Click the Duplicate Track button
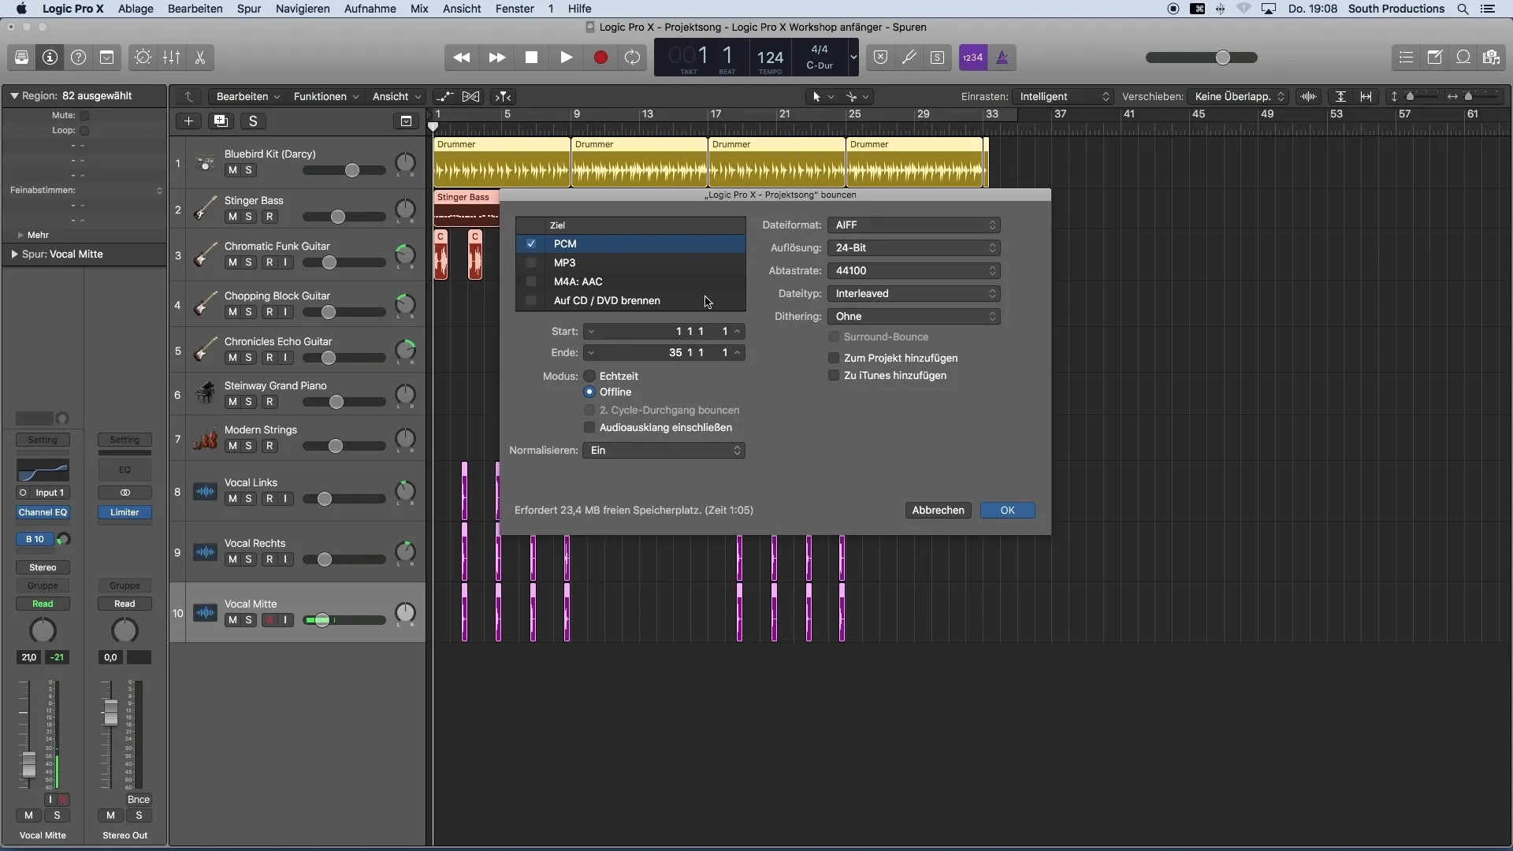The image size is (1513, 851). [221, 121]
